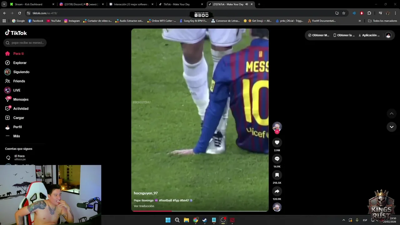Screen dimensions: 400x225
Task: Click the Aplicación download button
Action: click(369, 35)
